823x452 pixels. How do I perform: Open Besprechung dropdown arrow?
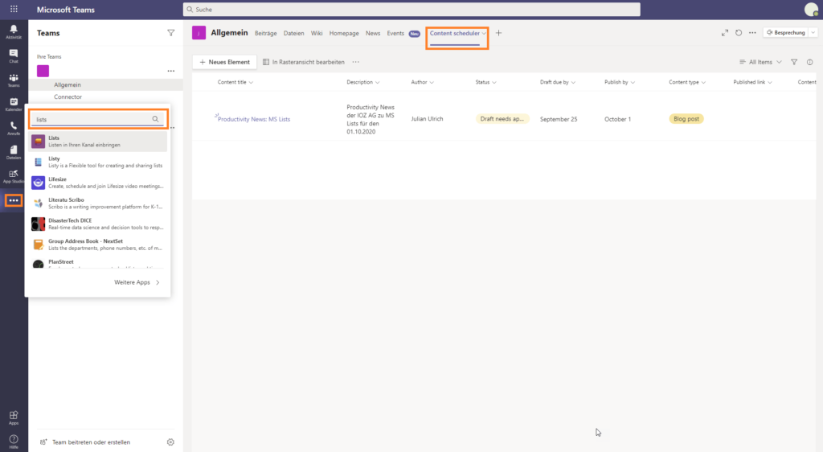pyautogui.click(x=813, y=32)
